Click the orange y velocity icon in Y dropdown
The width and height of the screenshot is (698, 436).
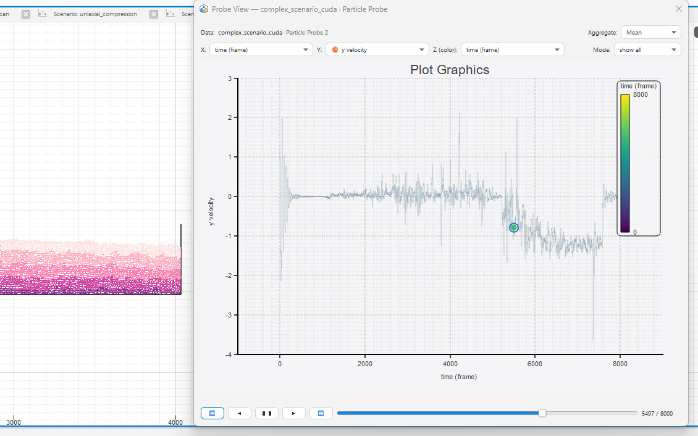pyautogui.click(x=335, y=50)
